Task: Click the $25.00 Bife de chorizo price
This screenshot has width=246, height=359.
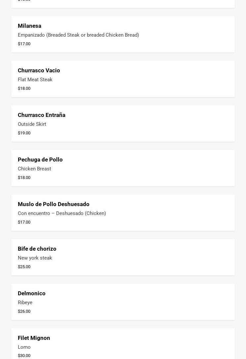Action: (24, 267)
